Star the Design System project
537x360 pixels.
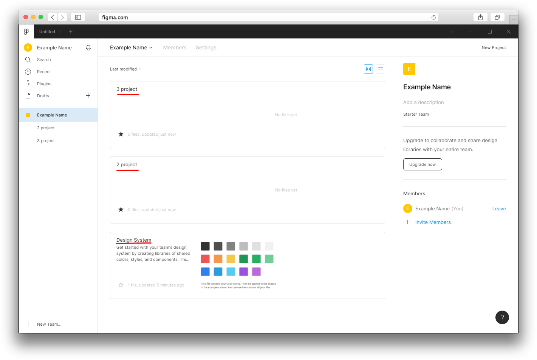(121, 285)
